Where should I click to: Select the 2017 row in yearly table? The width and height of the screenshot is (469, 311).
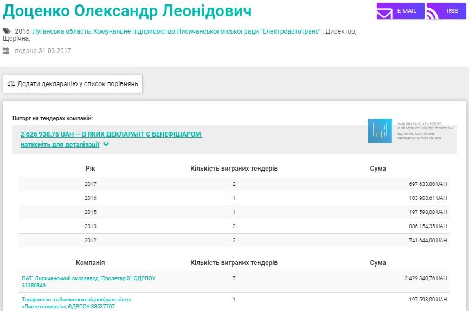point(234,184)
